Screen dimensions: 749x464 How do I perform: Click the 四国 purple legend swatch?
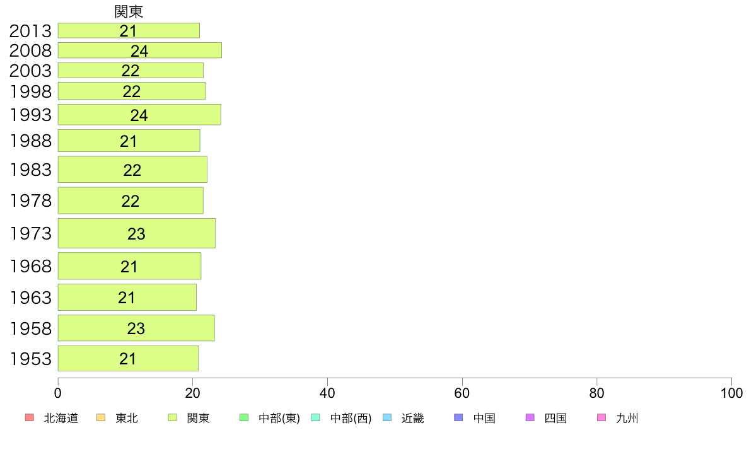coord(530,417)
